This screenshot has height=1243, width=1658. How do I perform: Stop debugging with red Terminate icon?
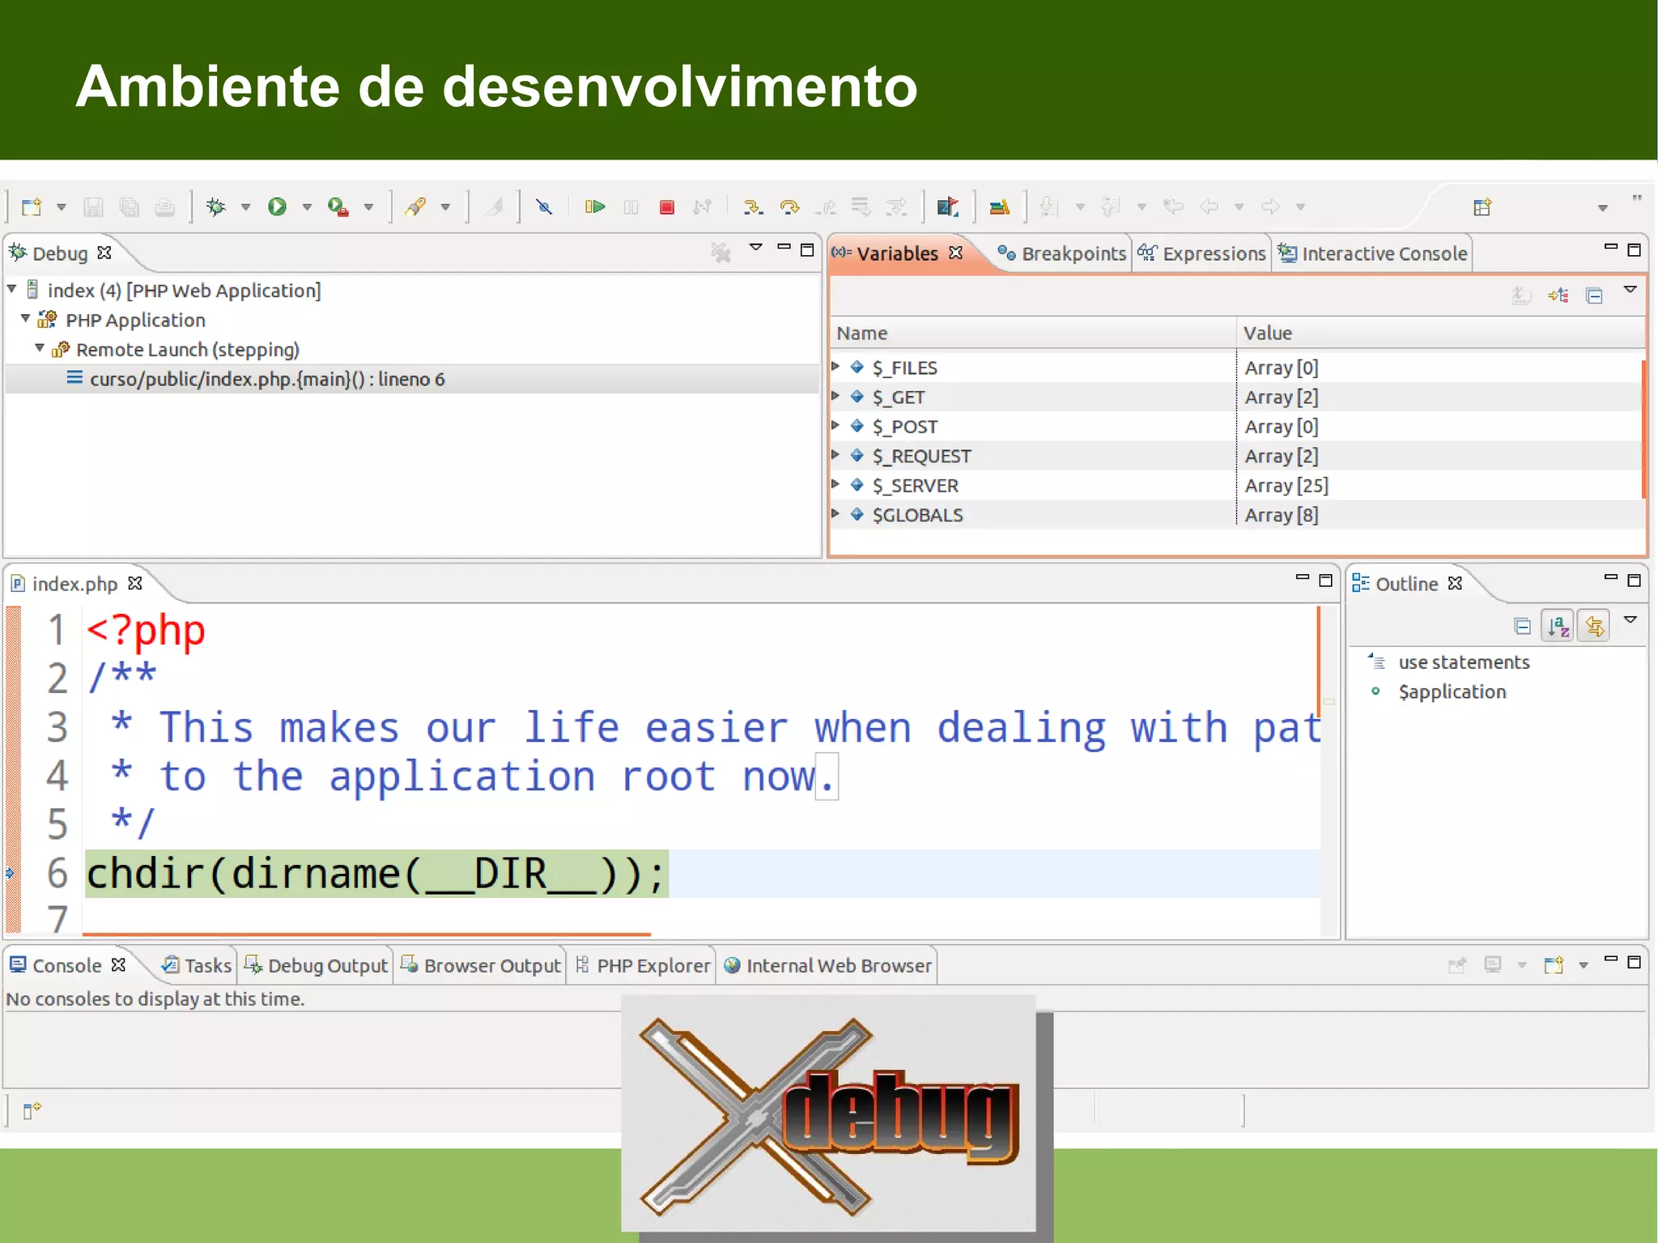click(x=667, y=207)
